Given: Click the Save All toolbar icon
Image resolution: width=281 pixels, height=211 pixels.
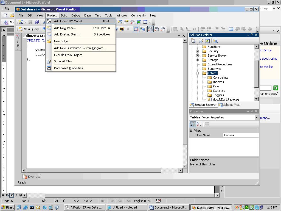Looking at the screenshot, I should tap(37, 22).
